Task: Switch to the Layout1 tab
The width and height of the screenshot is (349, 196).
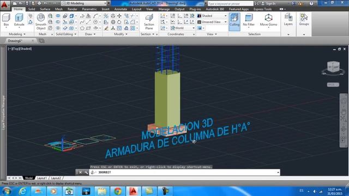Action: 41,178
